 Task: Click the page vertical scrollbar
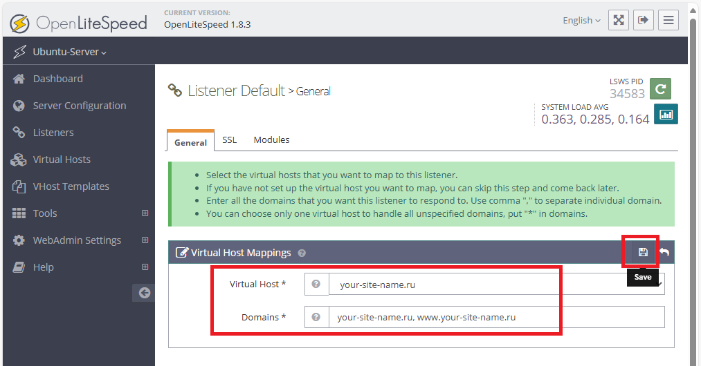tap(693, 192)
